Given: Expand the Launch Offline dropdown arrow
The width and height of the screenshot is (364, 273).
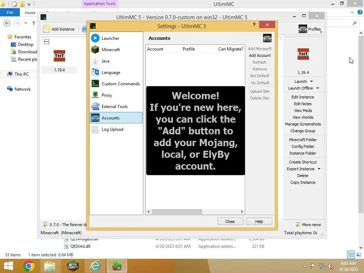Looking at the screenshot, I should (317, 88).
